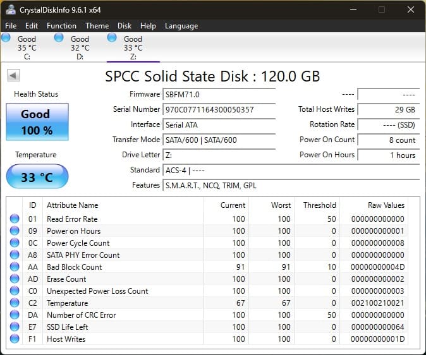Open the Edit menu
The height and width of the screenshot is (355, 426).
(x=32, y=26)
